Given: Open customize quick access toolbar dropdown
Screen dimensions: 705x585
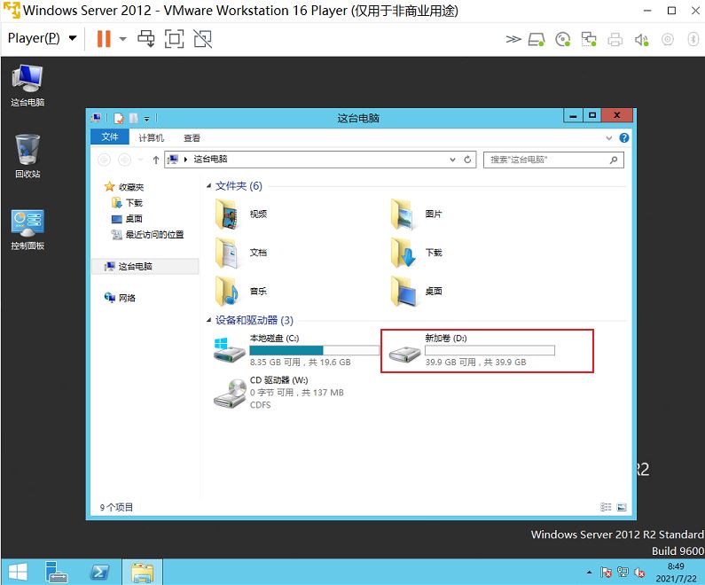Looking at the screenshot, I should [x=146, y=119].
